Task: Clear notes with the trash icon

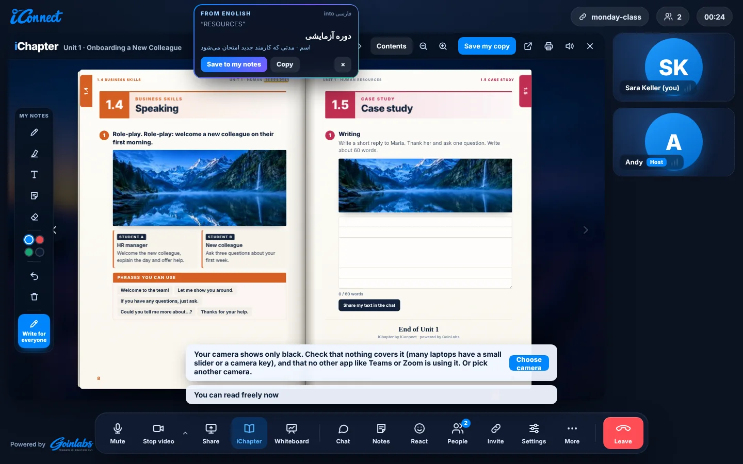Action: (x=34, y=297)
